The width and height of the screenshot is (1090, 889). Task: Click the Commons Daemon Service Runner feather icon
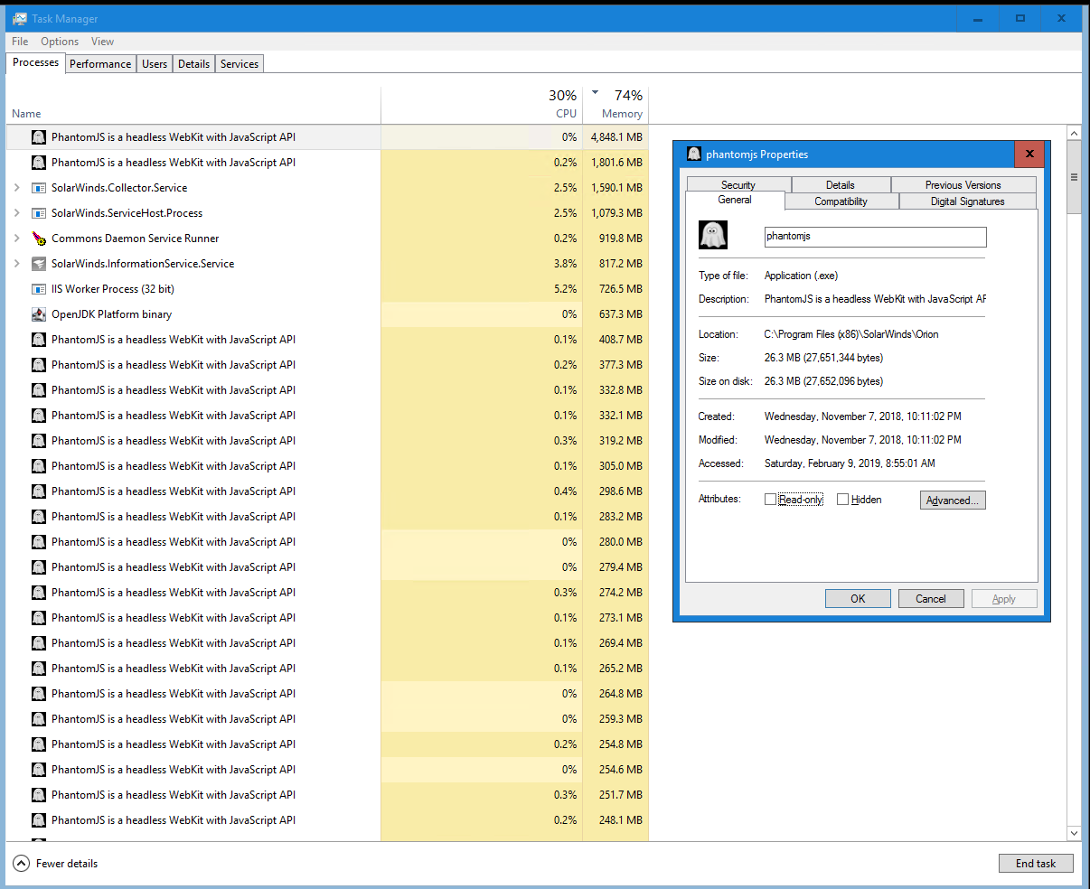pyautogui.click(x=39, y=239)
